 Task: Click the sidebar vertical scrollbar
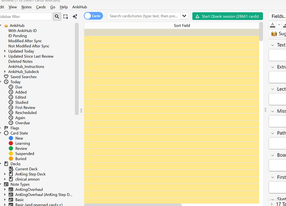pos(77,69)
